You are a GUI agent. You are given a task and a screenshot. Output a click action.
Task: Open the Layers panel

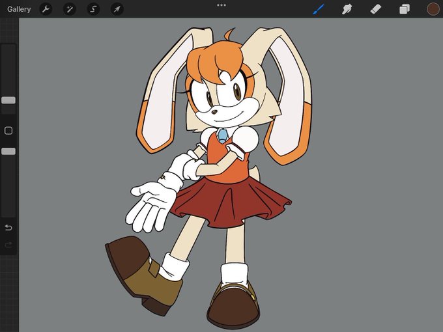pyautogui.click(x=405, y=9)
